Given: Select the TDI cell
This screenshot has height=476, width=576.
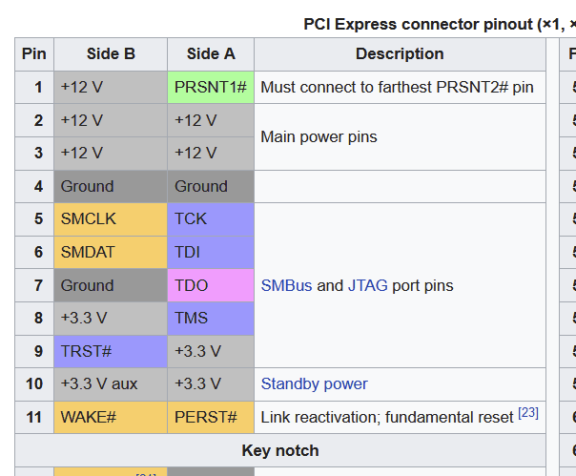Looking at the screenshot, I should point(211,252).
